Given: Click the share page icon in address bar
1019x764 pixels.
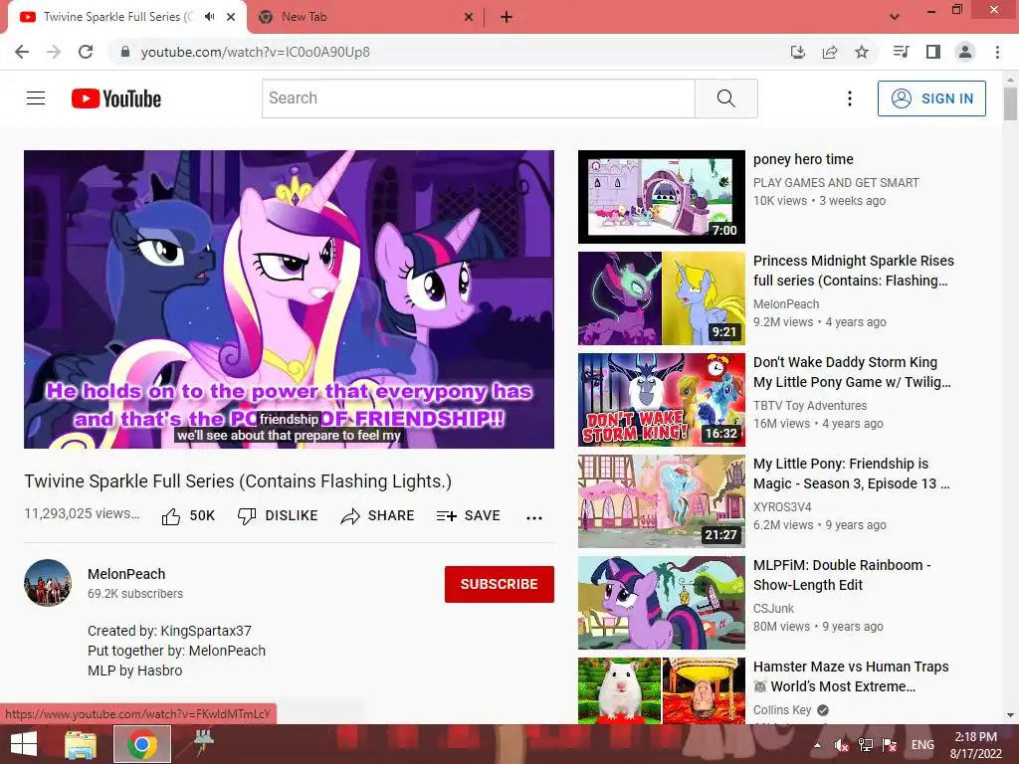Looking at the screenshot, I should 830,52.
